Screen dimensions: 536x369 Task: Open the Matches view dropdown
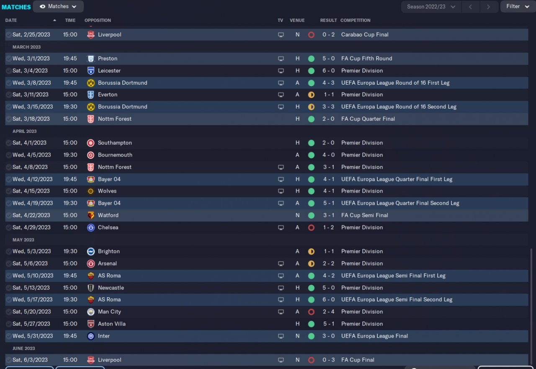pos(58,6)
